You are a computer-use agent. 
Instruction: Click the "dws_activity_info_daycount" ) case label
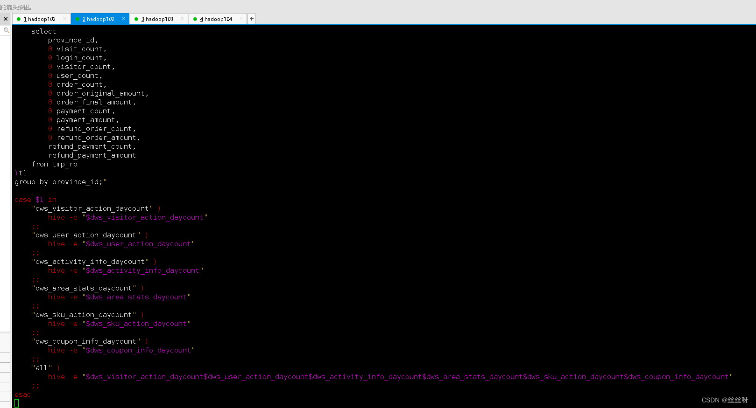(94, 262)
